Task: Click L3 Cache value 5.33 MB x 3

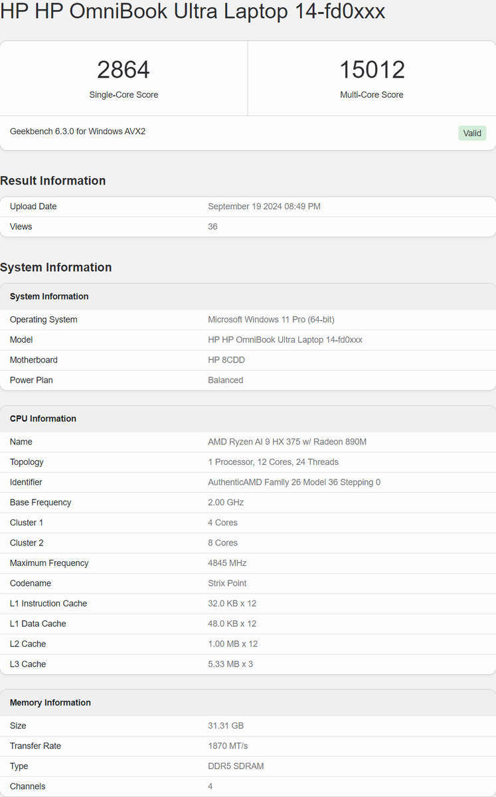Action: (x=230, y=664)
